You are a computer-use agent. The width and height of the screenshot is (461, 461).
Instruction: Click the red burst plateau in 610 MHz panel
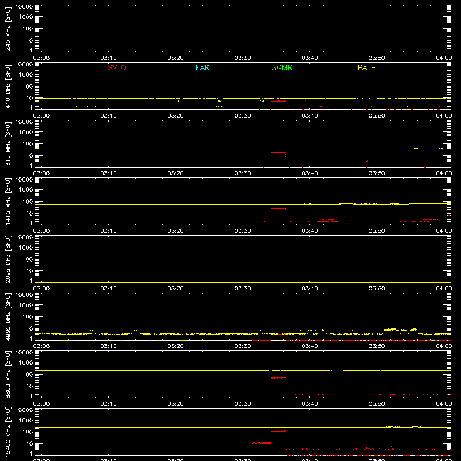[278, 152]
